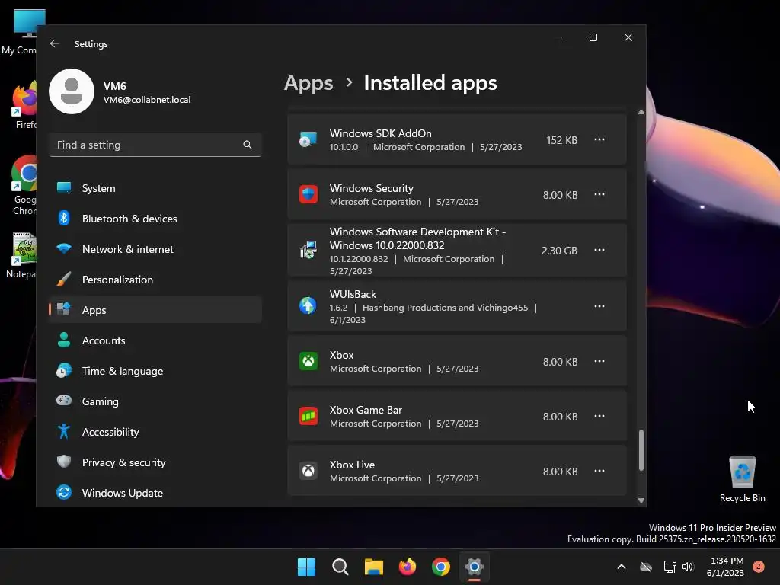Open more options for WUIsBack
Screen dimensions: 780x585
coord(599,306)
